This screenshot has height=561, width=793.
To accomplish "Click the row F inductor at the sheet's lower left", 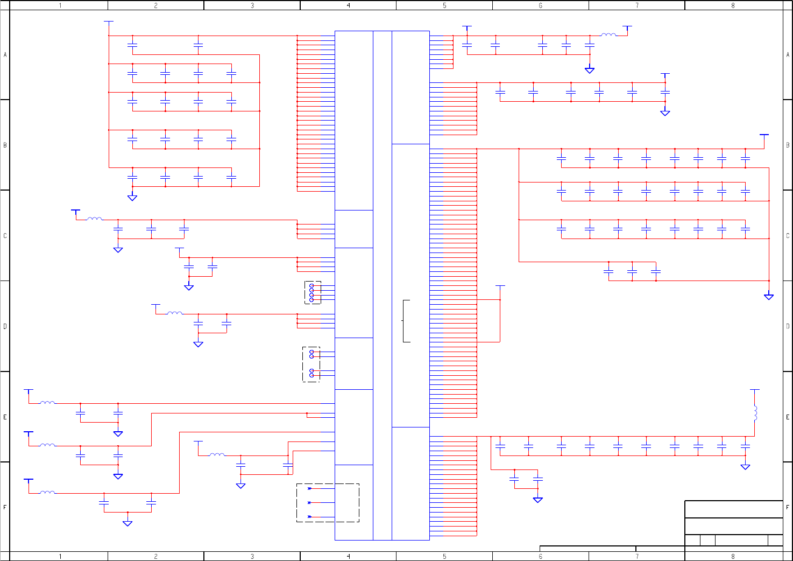I will [x=47, y=492].
